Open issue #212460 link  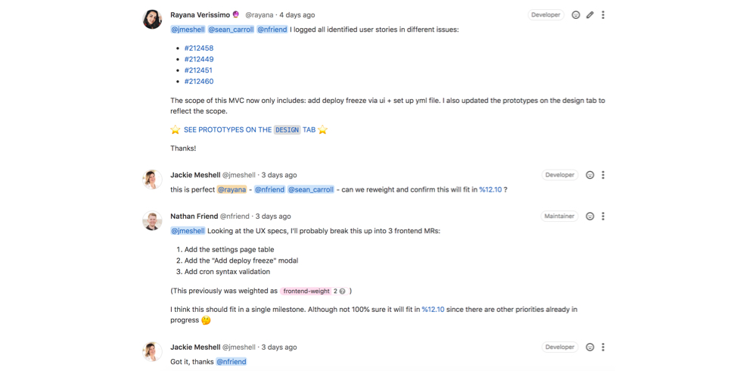tap(199, 81)
